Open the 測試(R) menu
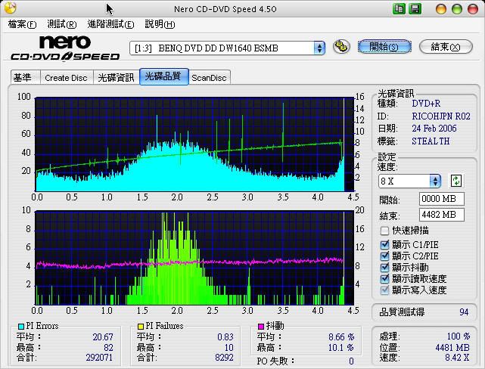The height and width of the screenshot is (369, 485). (x=62, y=24)
